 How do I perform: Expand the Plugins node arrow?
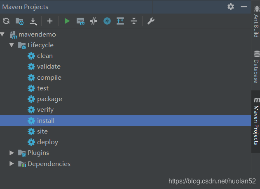[x=12, y=153]
